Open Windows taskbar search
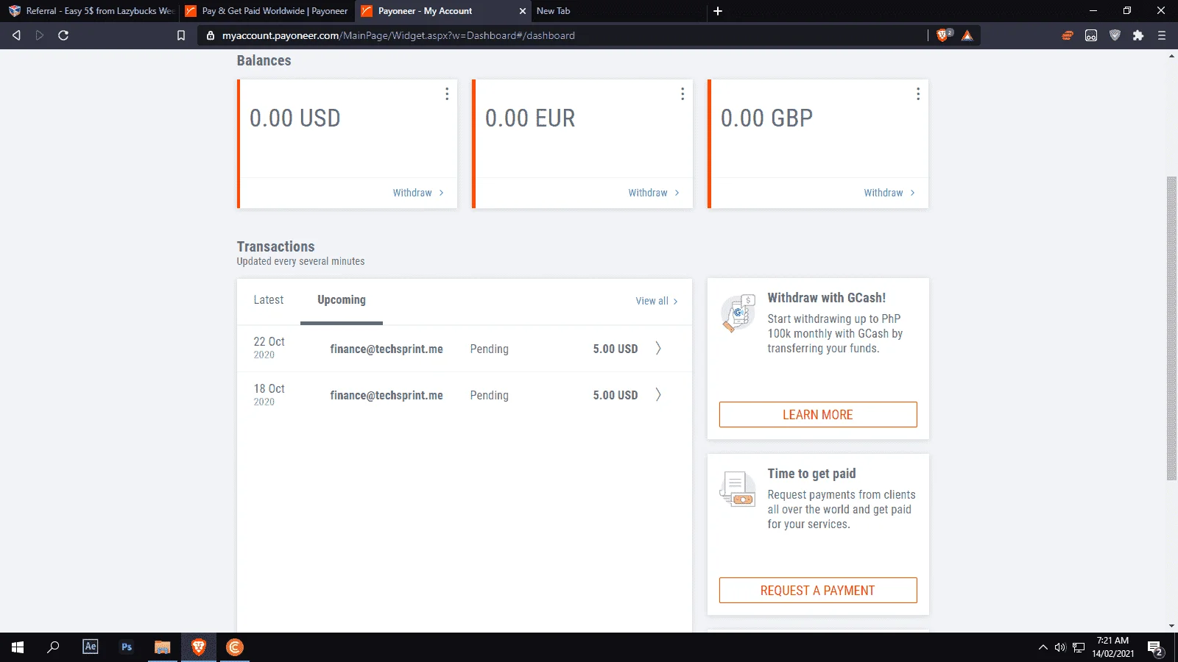Screen dimensions: 1178x662 pyautogui.click(x=53, y=647)
